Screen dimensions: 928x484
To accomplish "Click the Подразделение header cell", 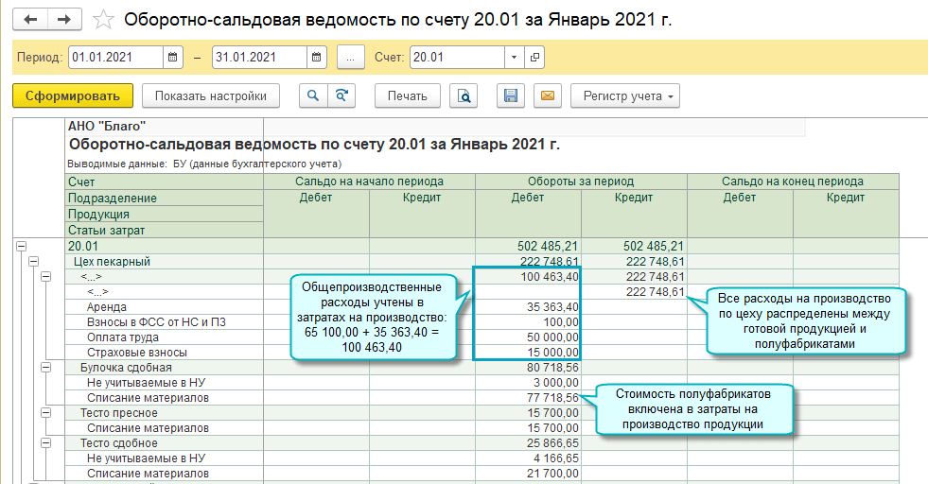I will click(x=164, y=199).
